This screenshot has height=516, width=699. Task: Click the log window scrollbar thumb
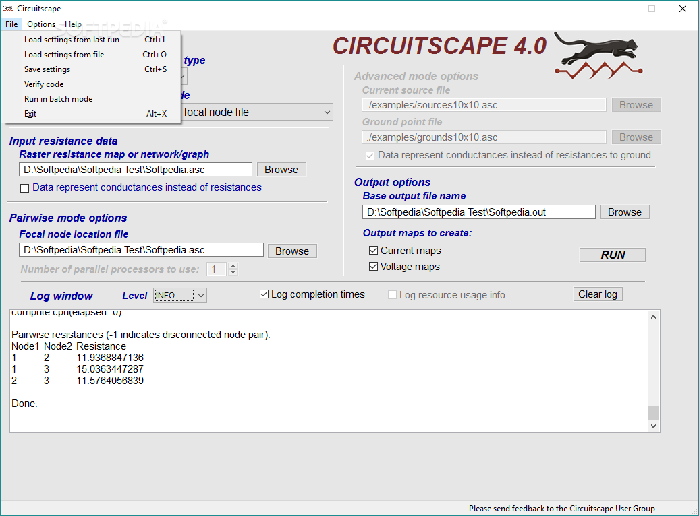tap(653, 413)
